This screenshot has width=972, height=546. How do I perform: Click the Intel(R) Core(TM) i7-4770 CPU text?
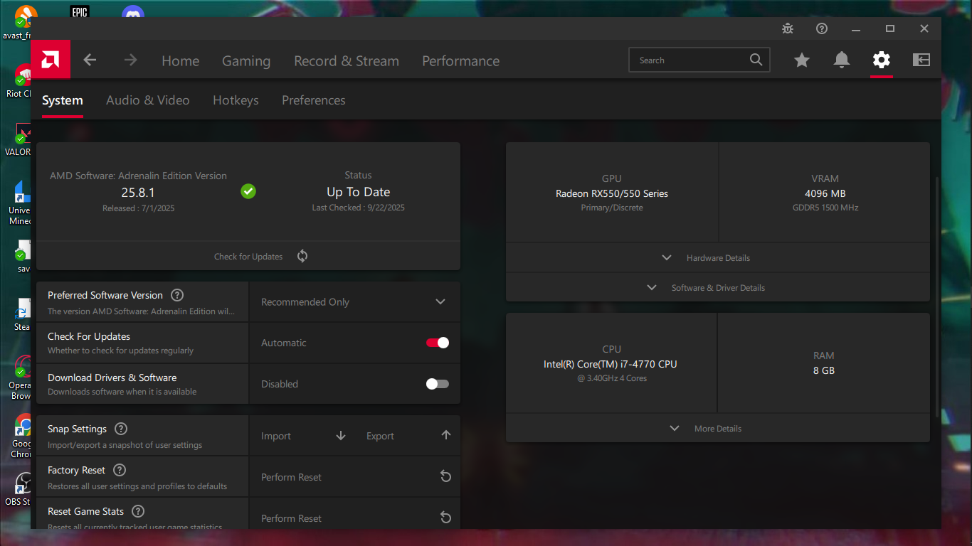tap(611, 364)
